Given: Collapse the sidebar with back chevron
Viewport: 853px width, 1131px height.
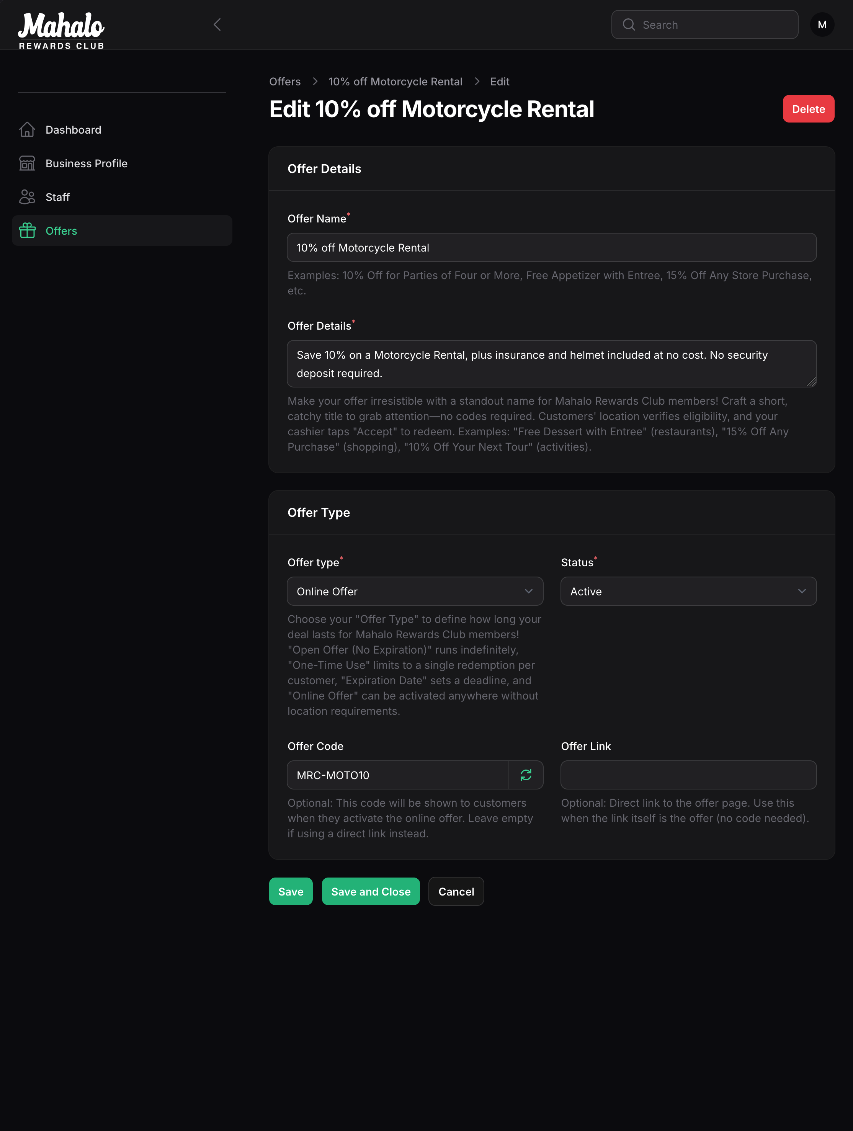Looking at the screenshot, I should click(217, 24).
